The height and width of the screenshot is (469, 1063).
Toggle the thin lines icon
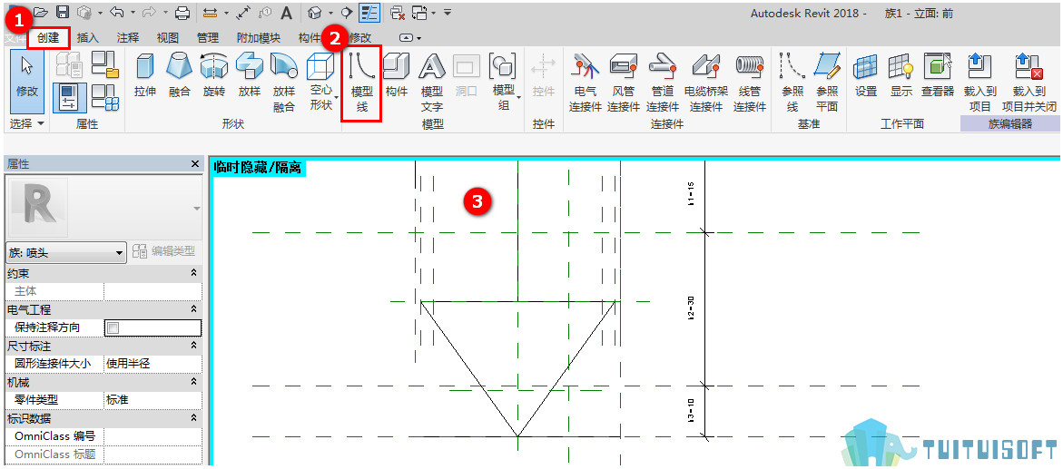point(369,12)
